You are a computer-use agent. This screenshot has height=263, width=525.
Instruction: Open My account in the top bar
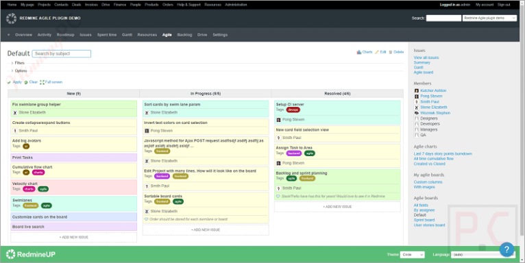[x=485, y=5]
